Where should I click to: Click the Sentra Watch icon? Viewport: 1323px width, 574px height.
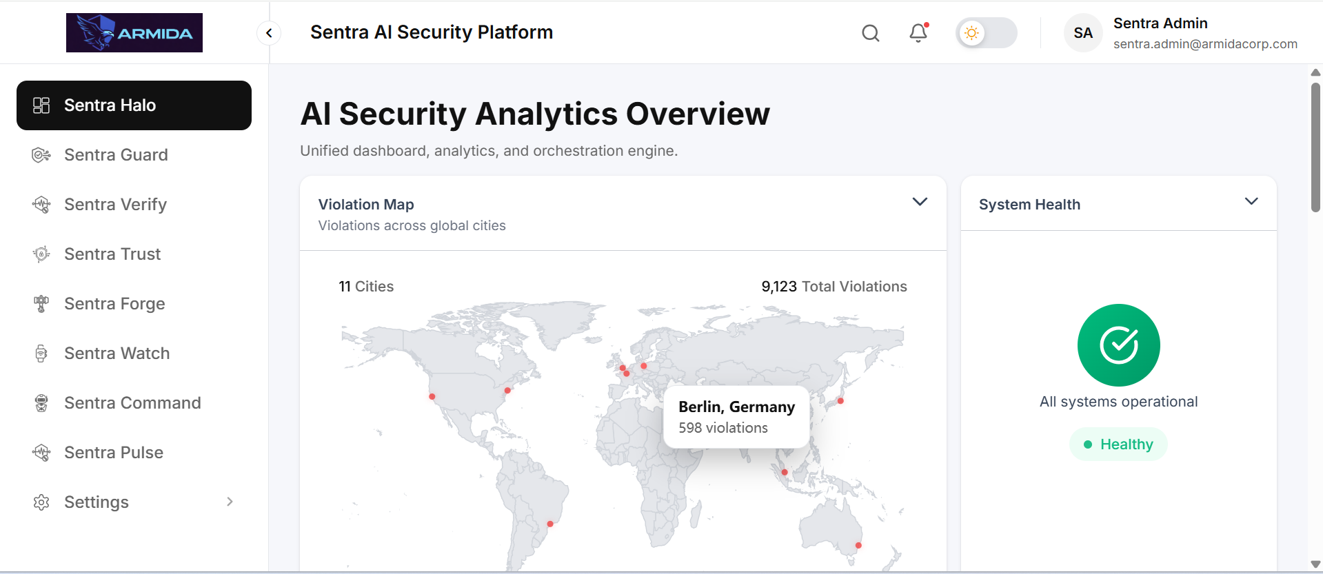click(41, 353)
